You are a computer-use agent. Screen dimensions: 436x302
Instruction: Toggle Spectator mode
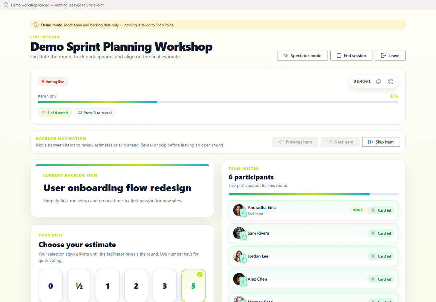click(x=302, y=55)
